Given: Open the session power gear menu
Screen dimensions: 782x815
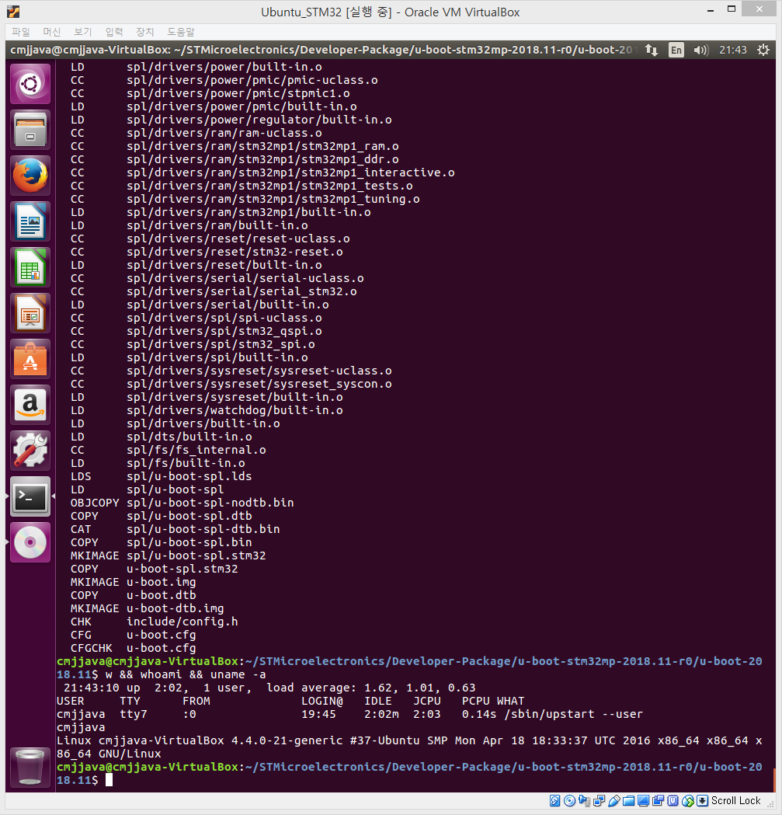Looking at the screenshot, I should point(763,50).
